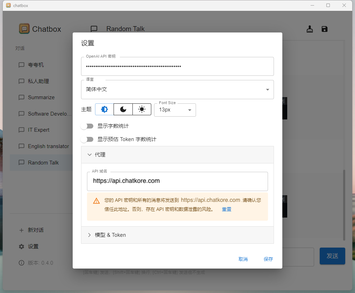The height and width of the screenshot is (293, 355).
Task: Enable the 显示字数统计 switch
Action: (87, 126)
